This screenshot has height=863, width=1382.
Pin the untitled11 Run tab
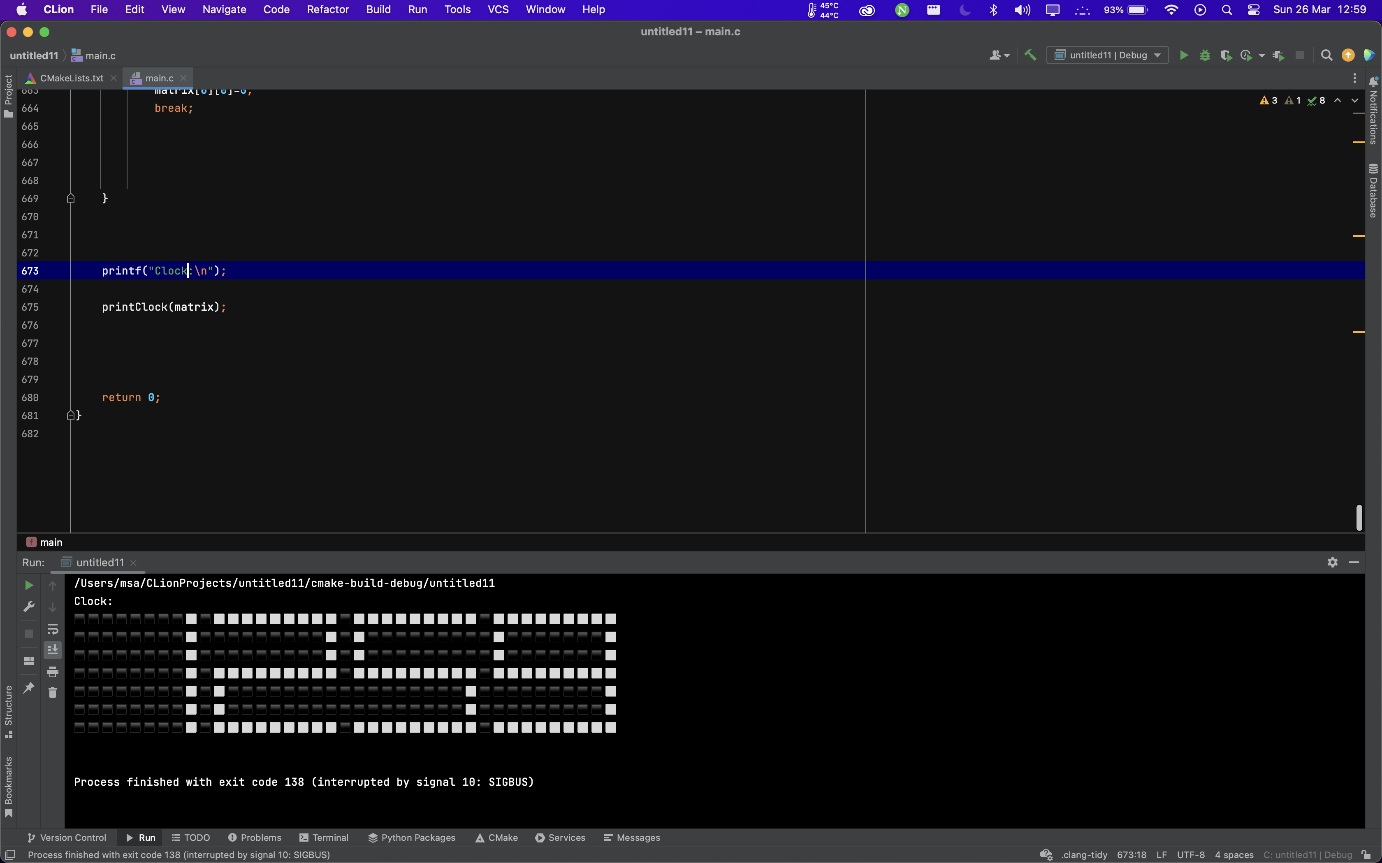click(x=28, y=688)
